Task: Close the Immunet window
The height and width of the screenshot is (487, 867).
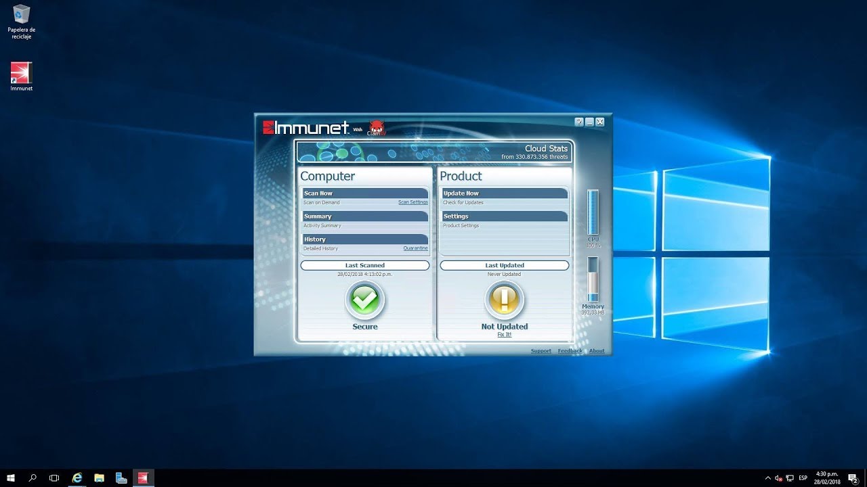Action: point(600,122)
